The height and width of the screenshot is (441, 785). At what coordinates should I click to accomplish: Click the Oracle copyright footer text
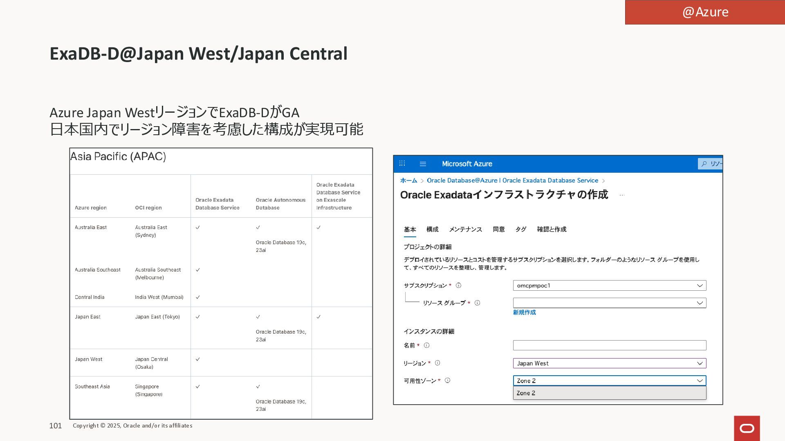[x=132, y=426]
